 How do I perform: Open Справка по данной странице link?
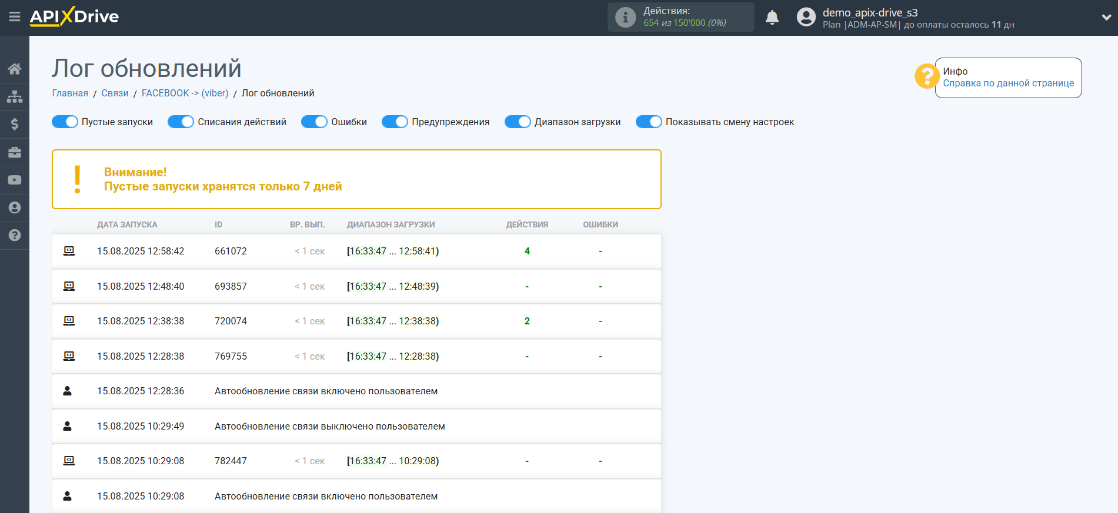point(1008,83)
